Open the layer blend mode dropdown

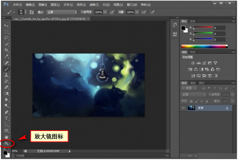click(x=193, y=95)
